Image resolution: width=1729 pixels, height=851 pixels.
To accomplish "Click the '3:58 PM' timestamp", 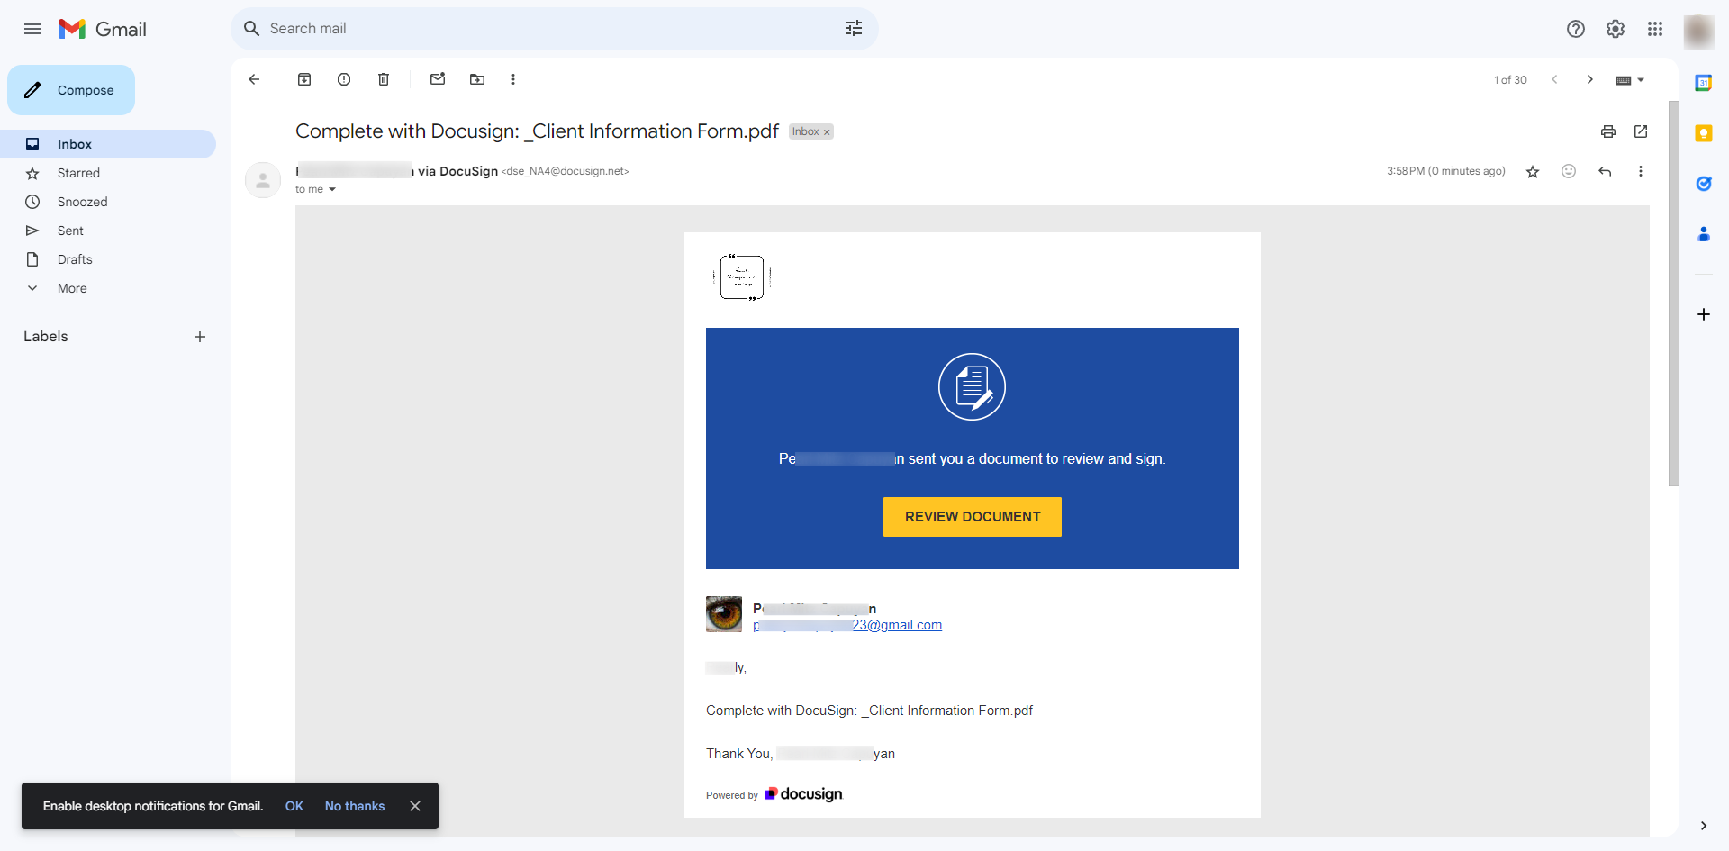I will (1446, 171).
